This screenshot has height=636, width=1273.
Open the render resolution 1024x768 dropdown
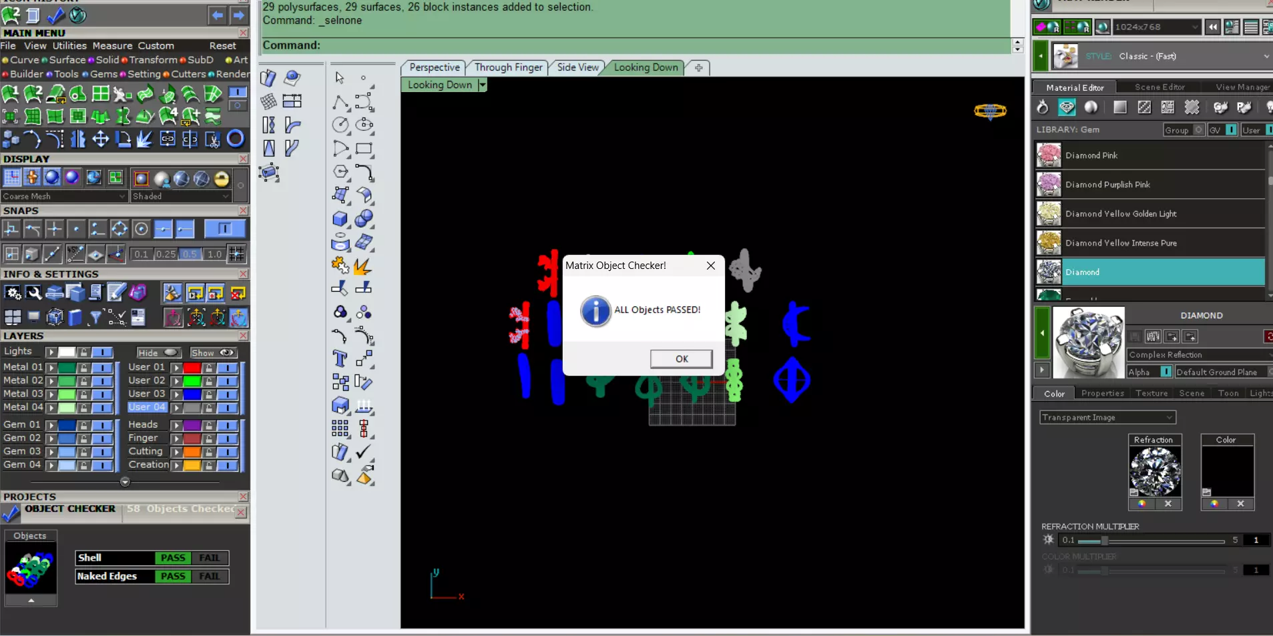(1157, 27)
